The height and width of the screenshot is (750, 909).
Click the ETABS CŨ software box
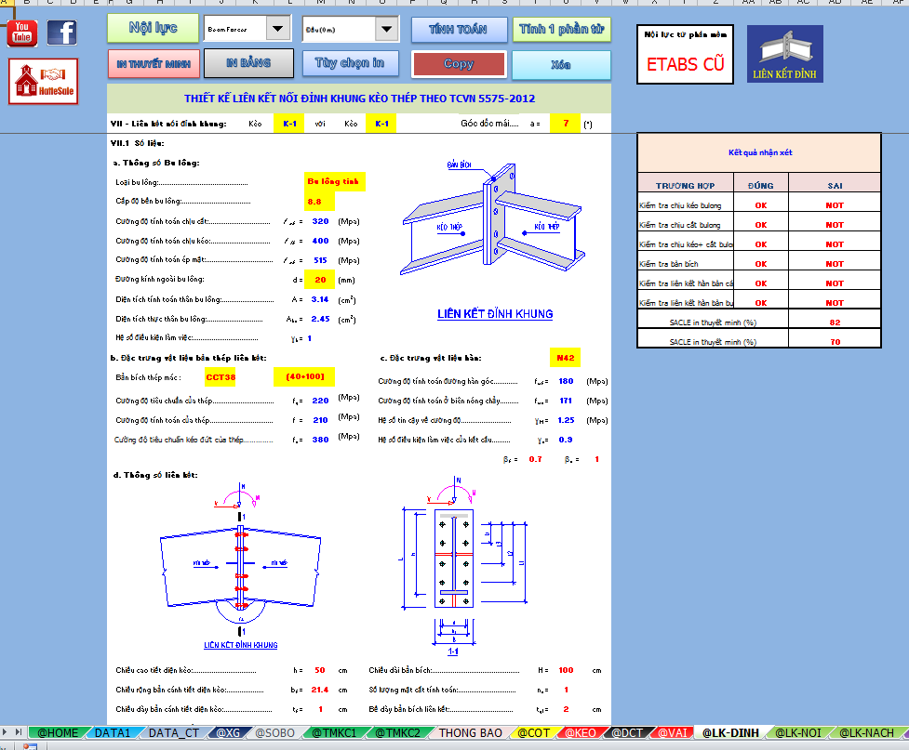(685, 55)
